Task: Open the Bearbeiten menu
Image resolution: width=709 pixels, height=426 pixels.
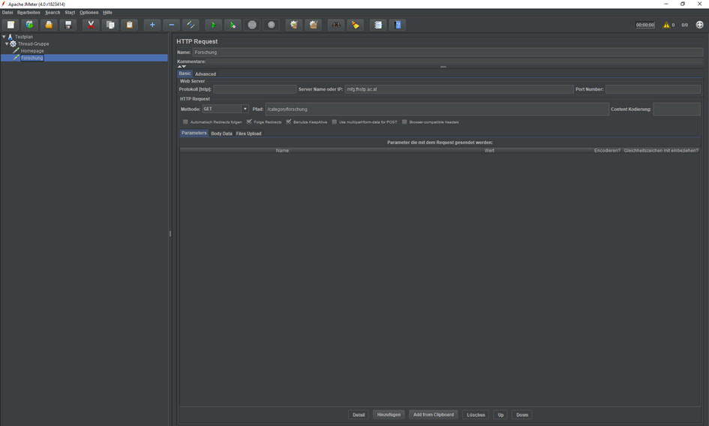Action: pos(29,13)
